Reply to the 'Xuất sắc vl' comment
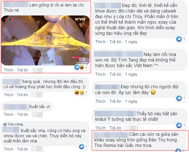The width and height of the screenshot is (189, 152). click(22, 114)
